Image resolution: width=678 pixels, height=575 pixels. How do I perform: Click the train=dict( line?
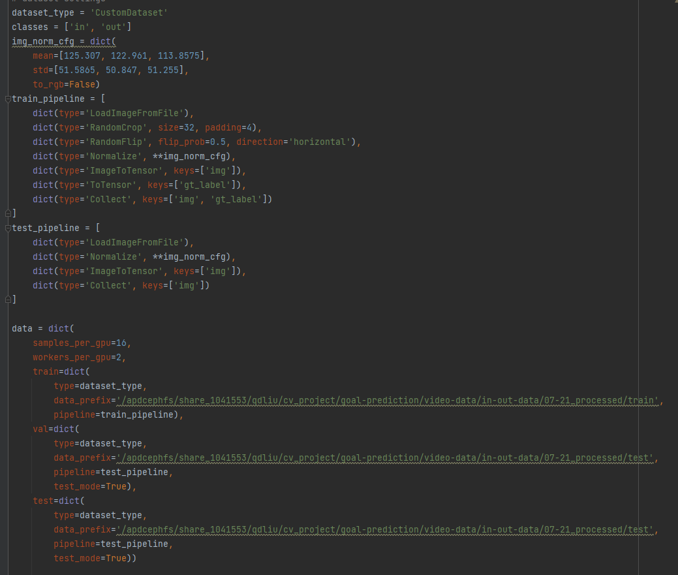[x=61, y=372]
